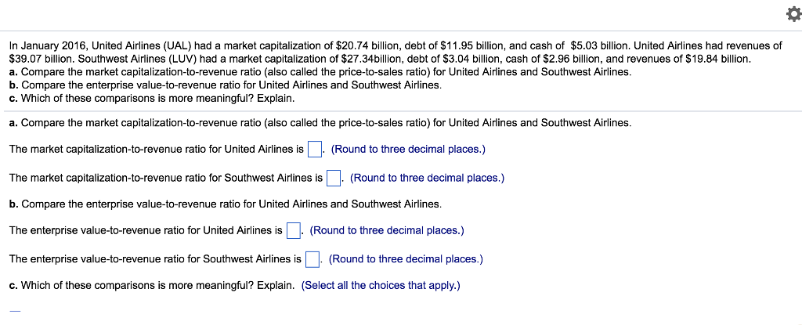Click "Select all the choices that apply" hint
Screen dimensions: 802x325
381,285
